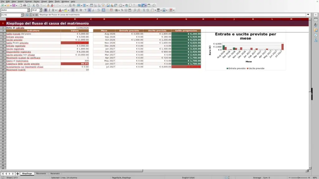Click the 90% zoom level
The image size is (319, 179).
click(315, 177)
